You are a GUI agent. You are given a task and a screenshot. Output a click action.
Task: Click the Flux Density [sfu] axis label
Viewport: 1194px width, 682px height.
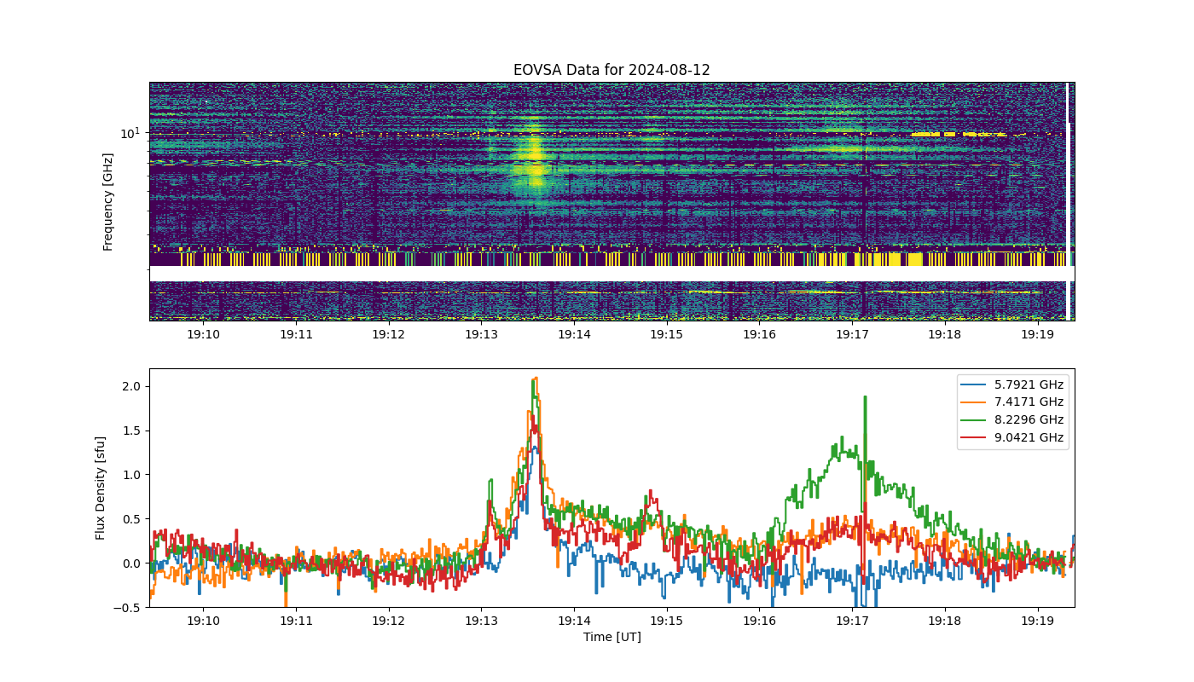tap(101, 488)
